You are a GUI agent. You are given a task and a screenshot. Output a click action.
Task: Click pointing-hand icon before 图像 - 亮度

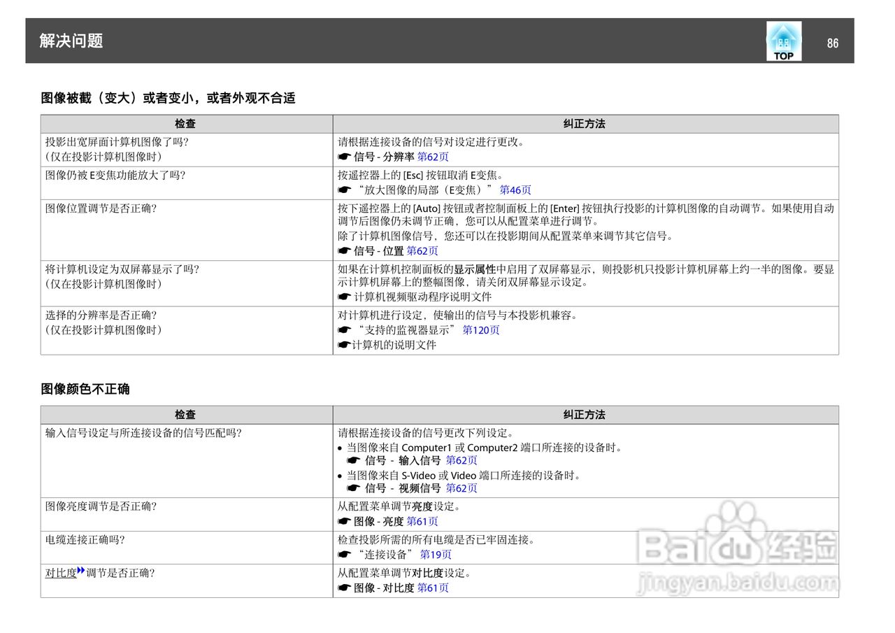[344, 521]
